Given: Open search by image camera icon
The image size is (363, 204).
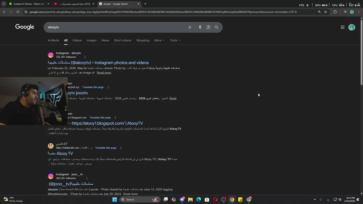Looking at the screenshot, I should coord(208,27).
